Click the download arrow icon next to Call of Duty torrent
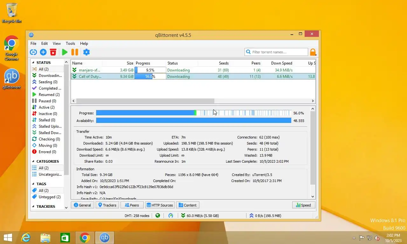This screenshot has height=244, width=407. coord(74,76)
